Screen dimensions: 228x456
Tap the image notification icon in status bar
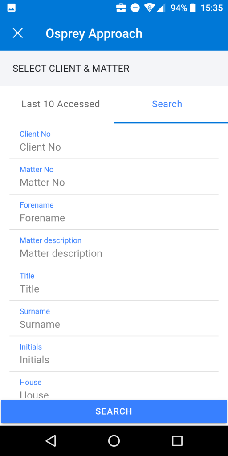[x=11, y=8]
